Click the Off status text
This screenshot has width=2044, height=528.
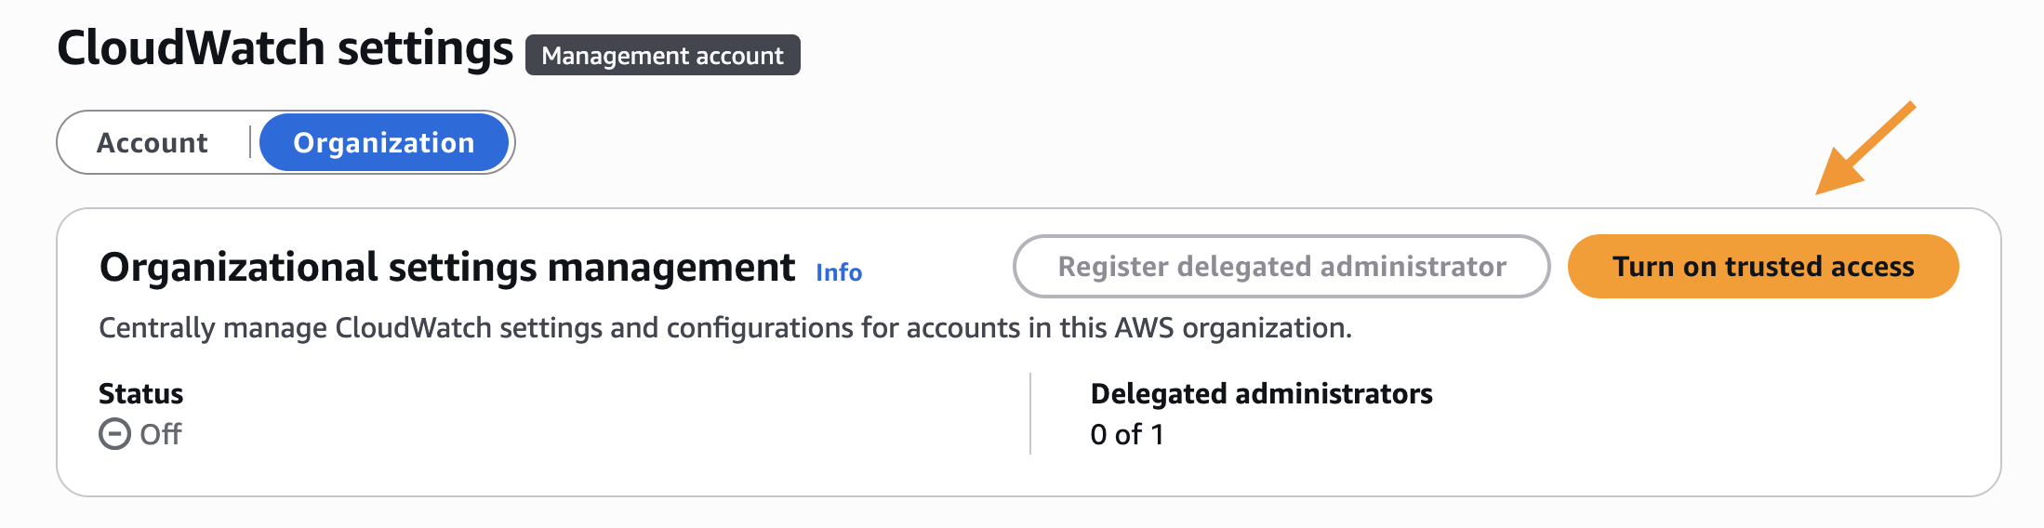161,434
